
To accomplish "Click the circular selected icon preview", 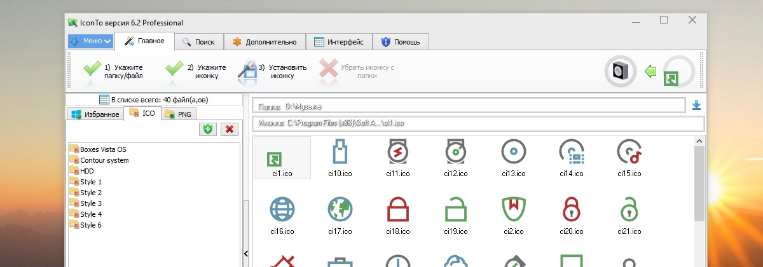I will [679, 72].
